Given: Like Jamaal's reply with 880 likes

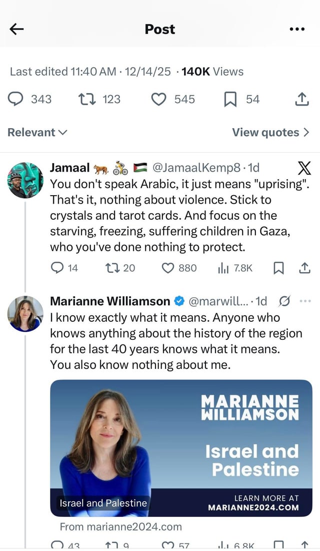Looking at the screenshot, I should pos(168,268).
